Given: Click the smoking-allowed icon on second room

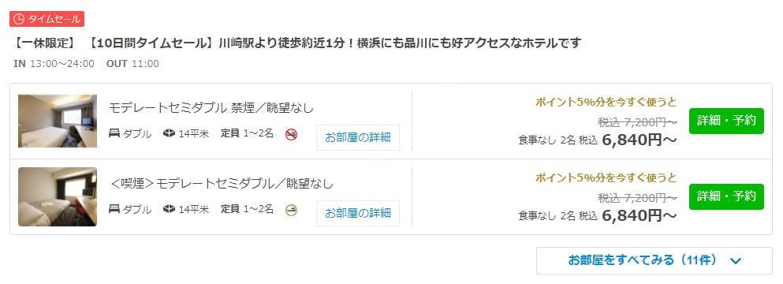Looking at the screenshot, I should [291, 210].
